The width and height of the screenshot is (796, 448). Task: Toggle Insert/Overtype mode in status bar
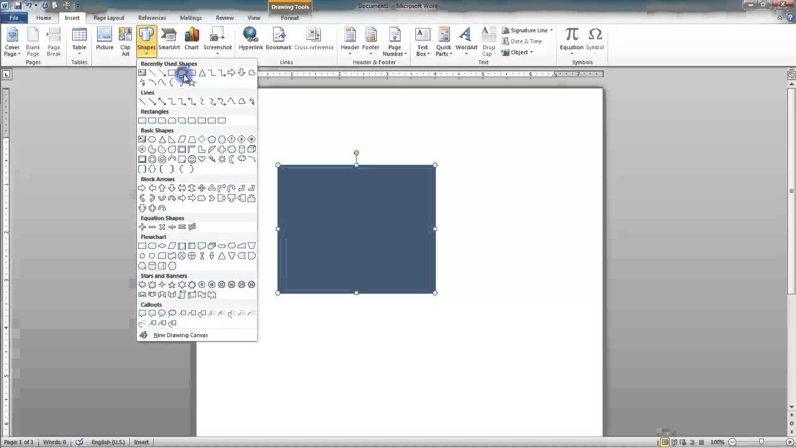pyautogui.click(x=141, y=442)
